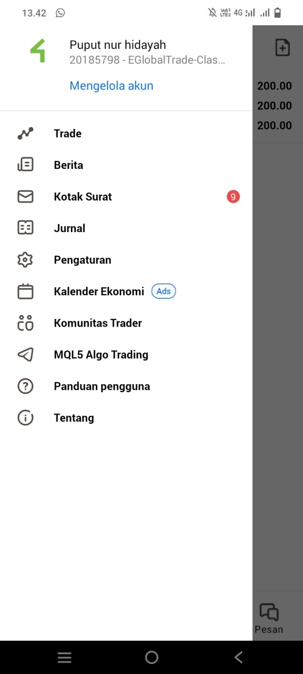Screen dimensions: 303x674
Task: Tap the Android home circle button
Action: click(x=151, y=657)
